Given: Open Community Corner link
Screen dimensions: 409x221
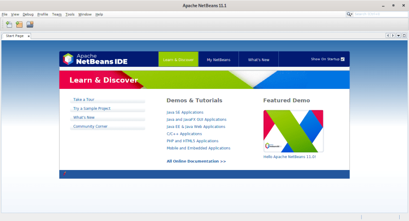Looking at the screenshot, I should click(90, 126).
